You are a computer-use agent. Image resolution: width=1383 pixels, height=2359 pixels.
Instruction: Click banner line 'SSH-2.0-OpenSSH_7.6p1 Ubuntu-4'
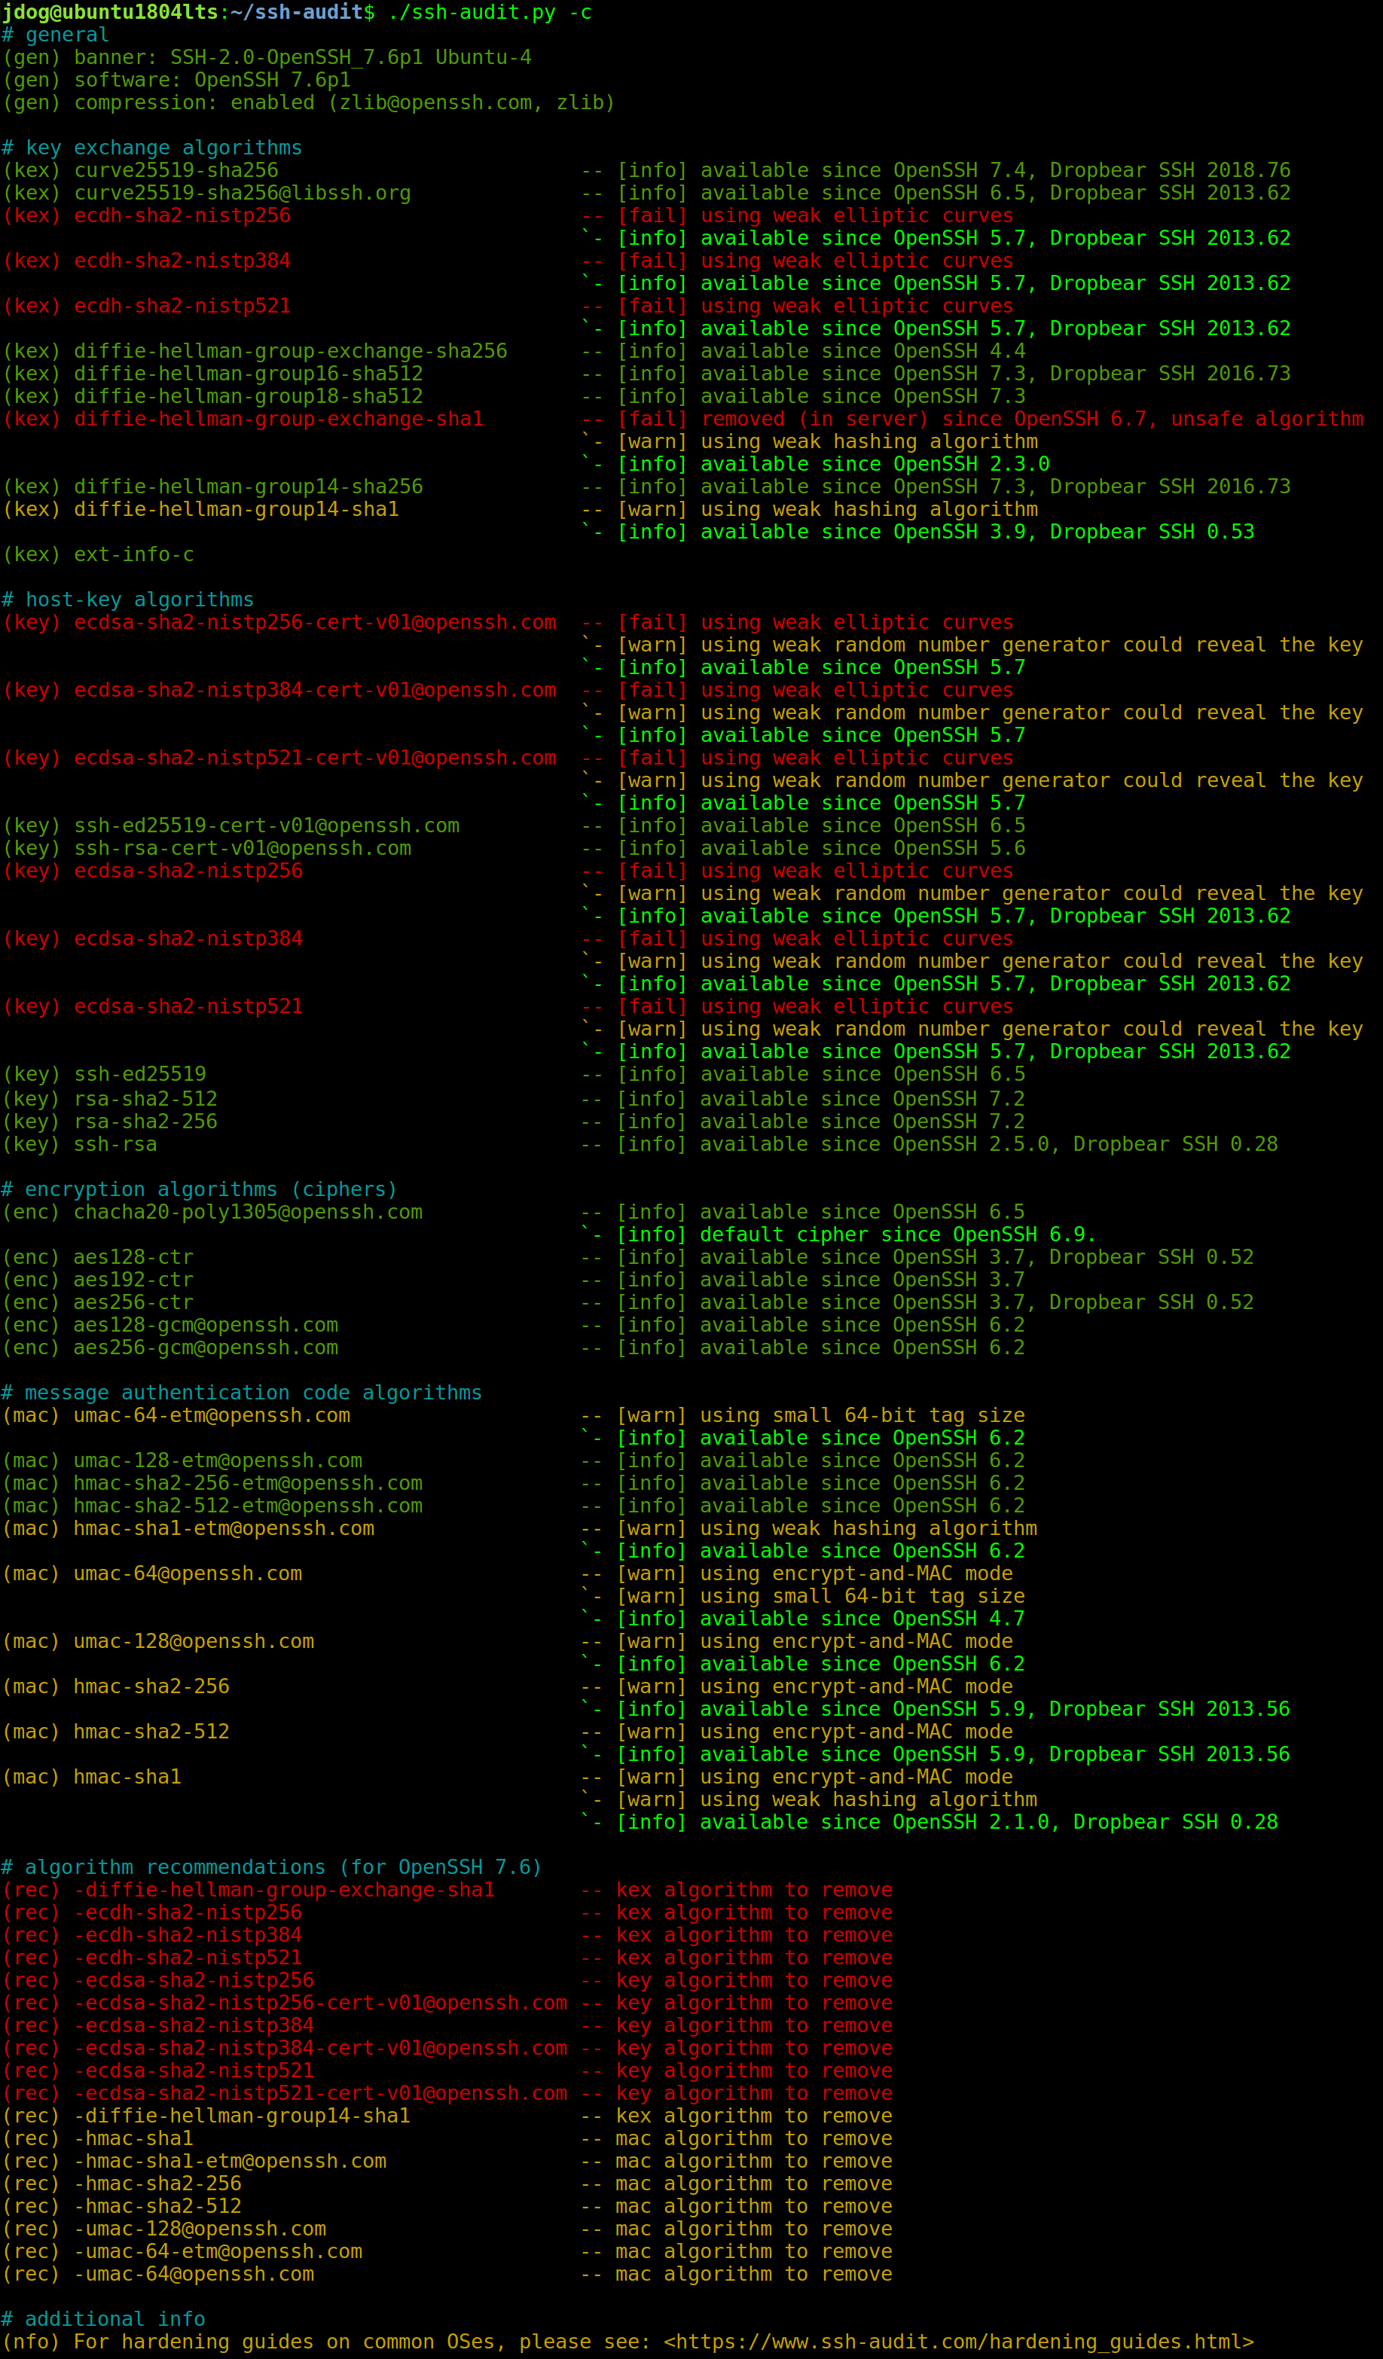coord(350,57)
